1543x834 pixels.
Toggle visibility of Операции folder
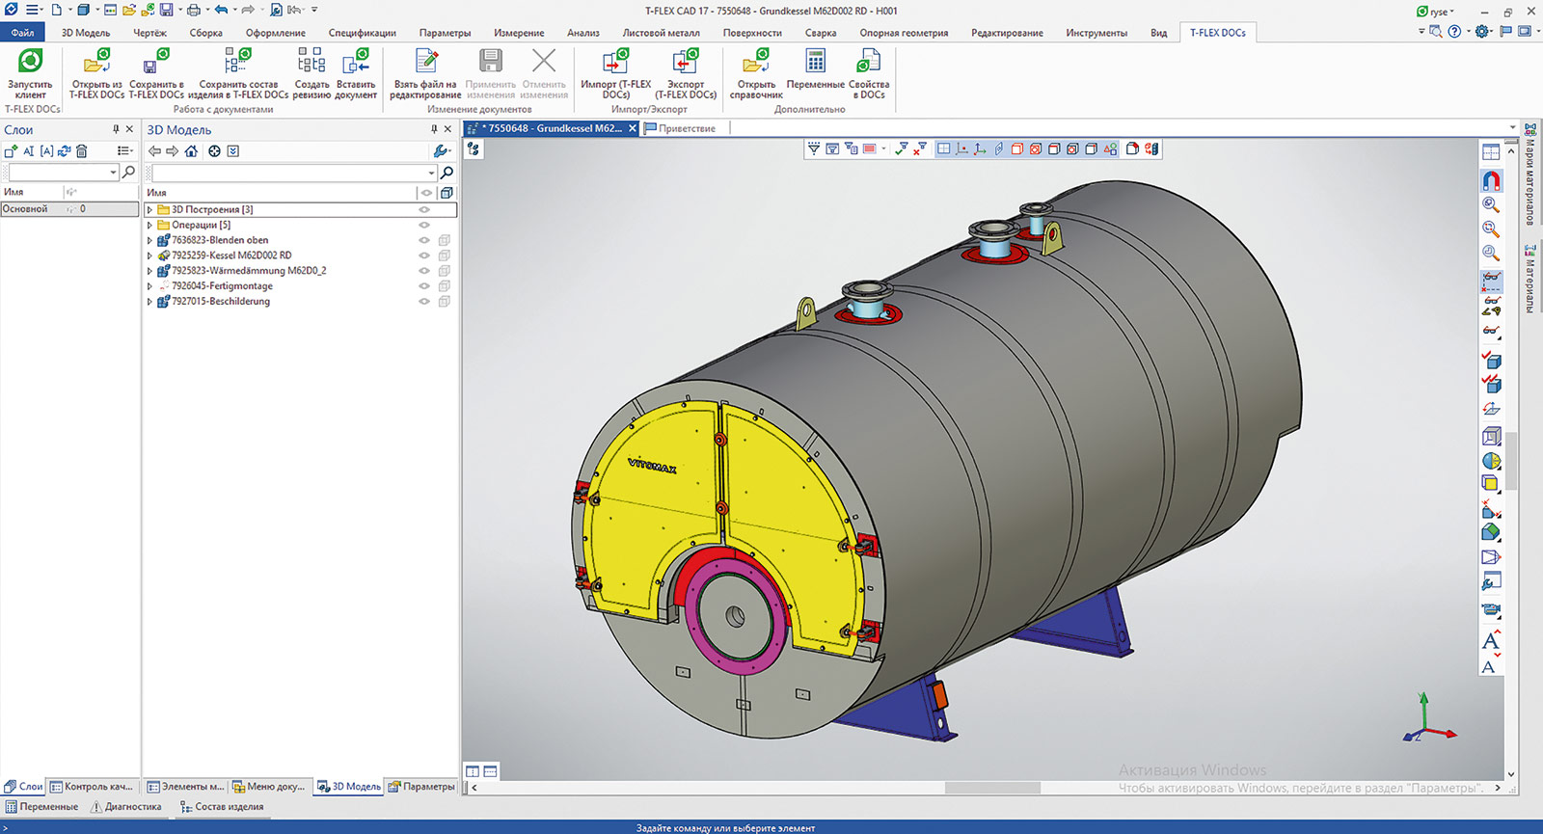(x=423, y=225)
